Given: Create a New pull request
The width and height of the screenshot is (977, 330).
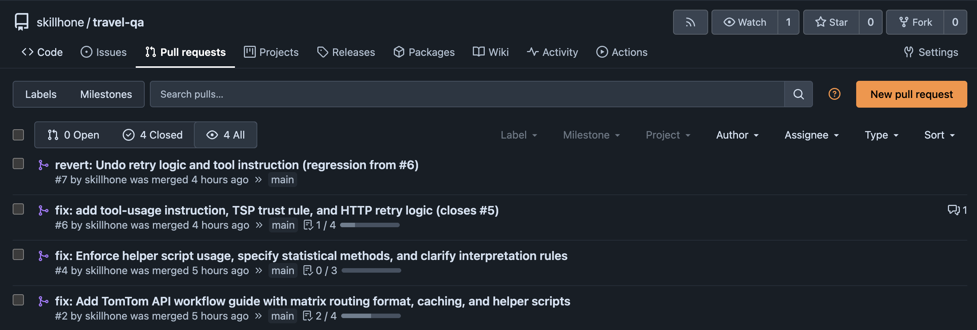Looking at the screenshot, I should (911, 94).
